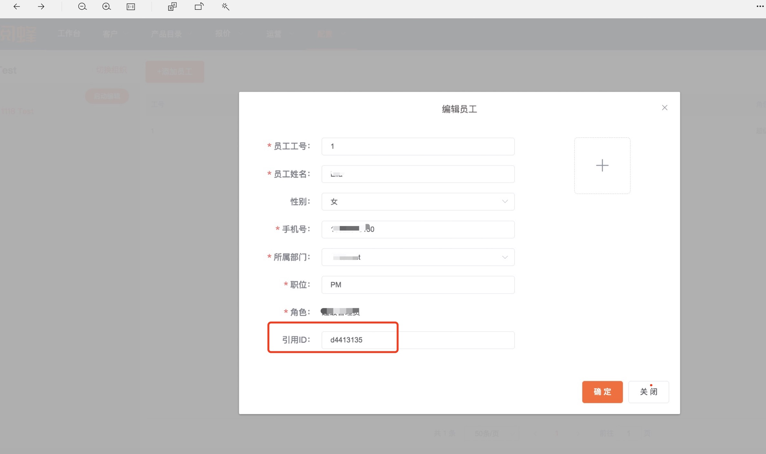Click the plus box to upload avatar
The height and width of the screenshot is (454, 766).
(x=602, y=166)
